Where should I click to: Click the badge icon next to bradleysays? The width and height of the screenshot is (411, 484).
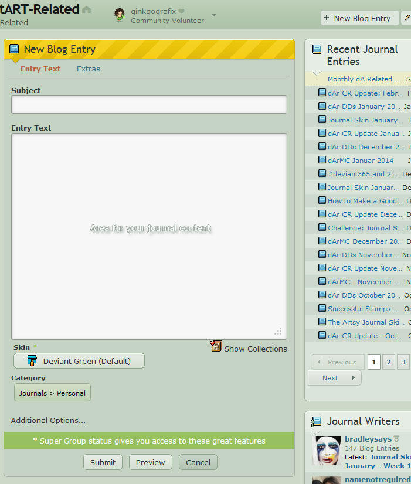[396, 439]
